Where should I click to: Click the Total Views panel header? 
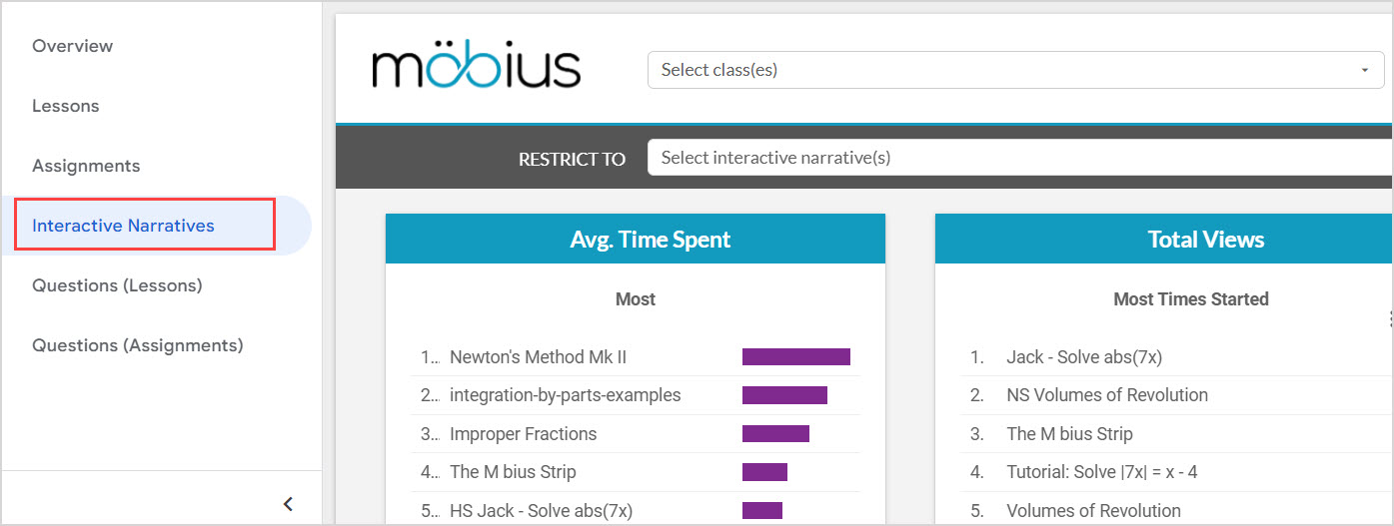[1205, 240]
